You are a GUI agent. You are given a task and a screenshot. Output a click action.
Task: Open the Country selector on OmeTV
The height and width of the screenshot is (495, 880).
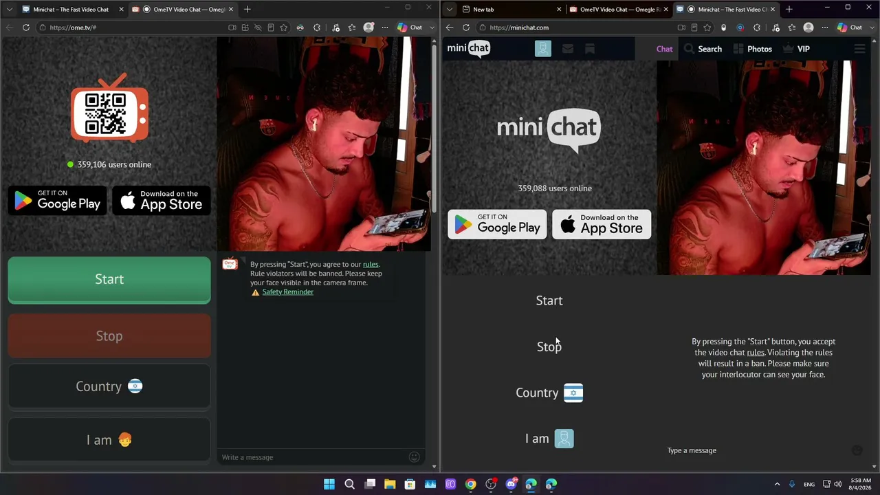[x=109, y=386]
